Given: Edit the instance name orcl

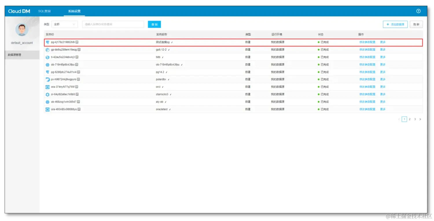Looking at the screenshot, I should 163,87.
